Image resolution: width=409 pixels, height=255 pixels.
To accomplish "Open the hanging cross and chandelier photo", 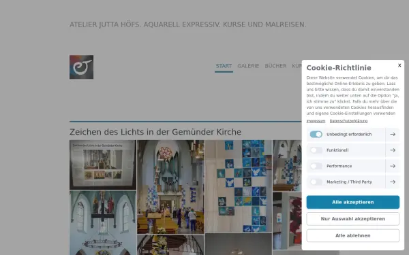I will click(103, 223).
